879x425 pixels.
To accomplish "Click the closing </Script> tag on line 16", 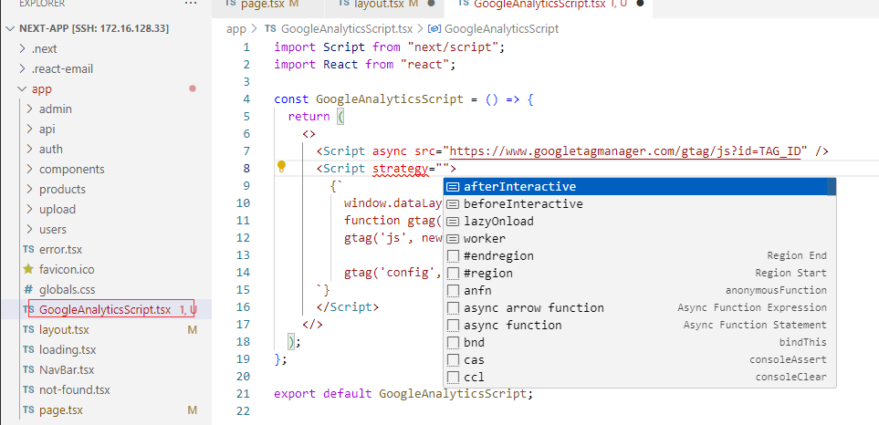I will click(x=348, y=306).
